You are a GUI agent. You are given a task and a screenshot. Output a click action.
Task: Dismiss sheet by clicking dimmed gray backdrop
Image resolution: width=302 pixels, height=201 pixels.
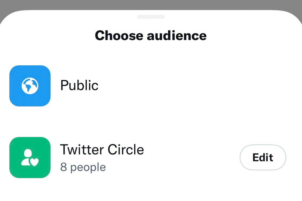click(151, 5)
